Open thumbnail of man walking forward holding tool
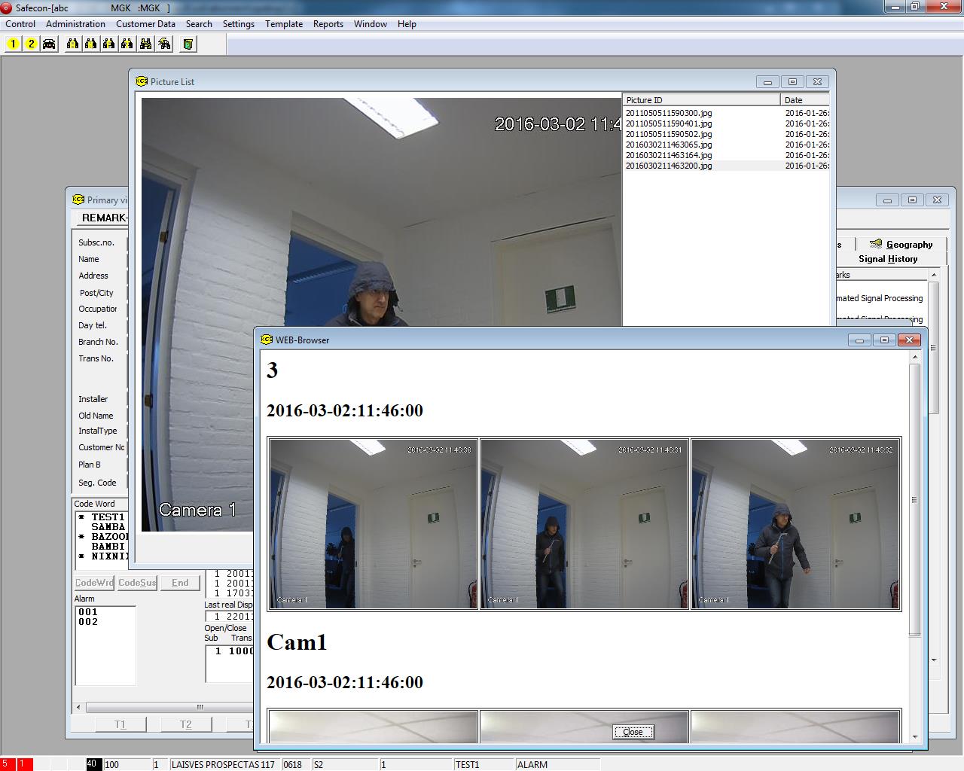Viewport: 964px width, 771px height. (795, 524)
